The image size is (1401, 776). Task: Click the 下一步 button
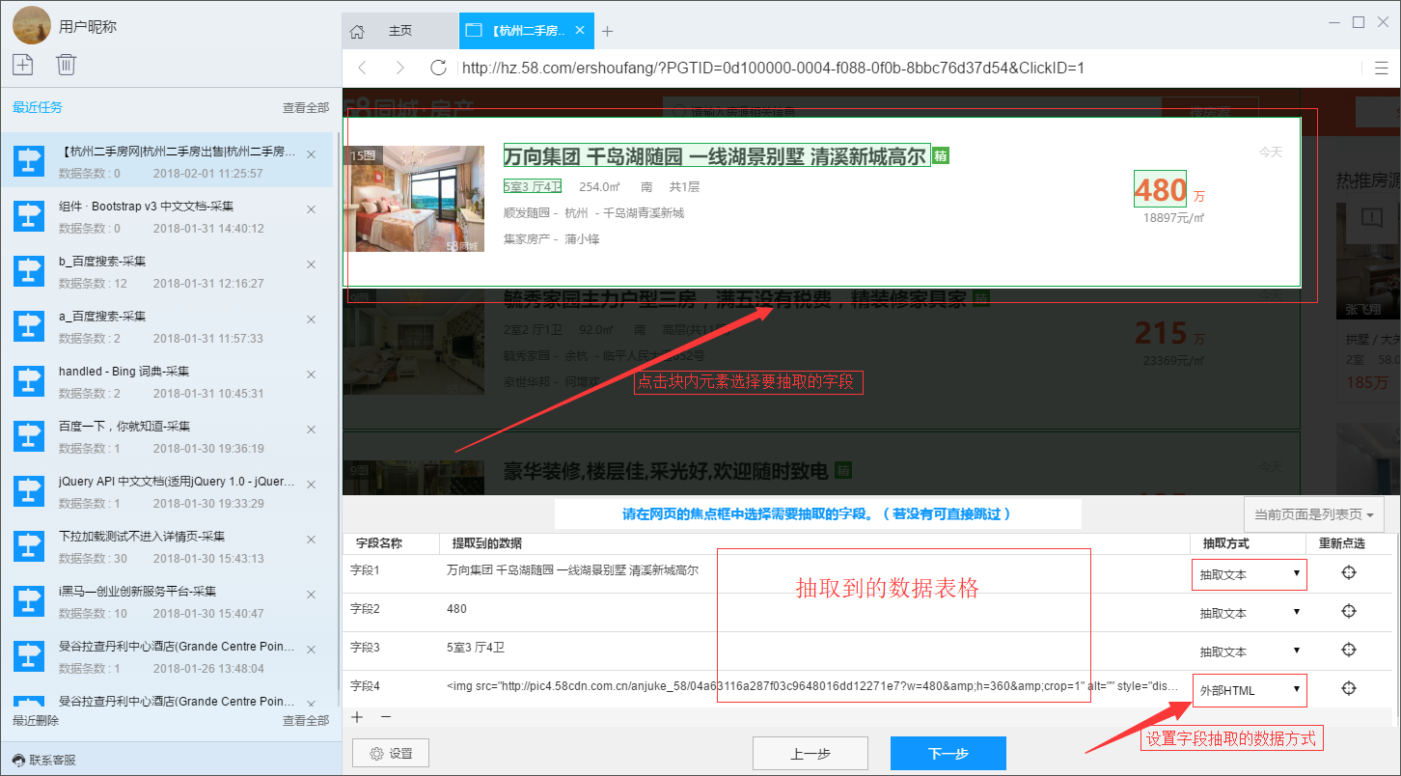coord(948,754)
